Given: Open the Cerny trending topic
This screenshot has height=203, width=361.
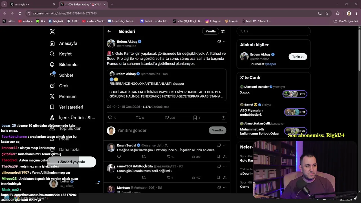Looking at the screenshot, I should [245, 187].
